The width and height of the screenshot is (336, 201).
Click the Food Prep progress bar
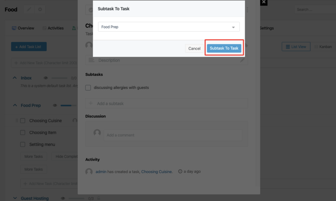click(68, 105)
